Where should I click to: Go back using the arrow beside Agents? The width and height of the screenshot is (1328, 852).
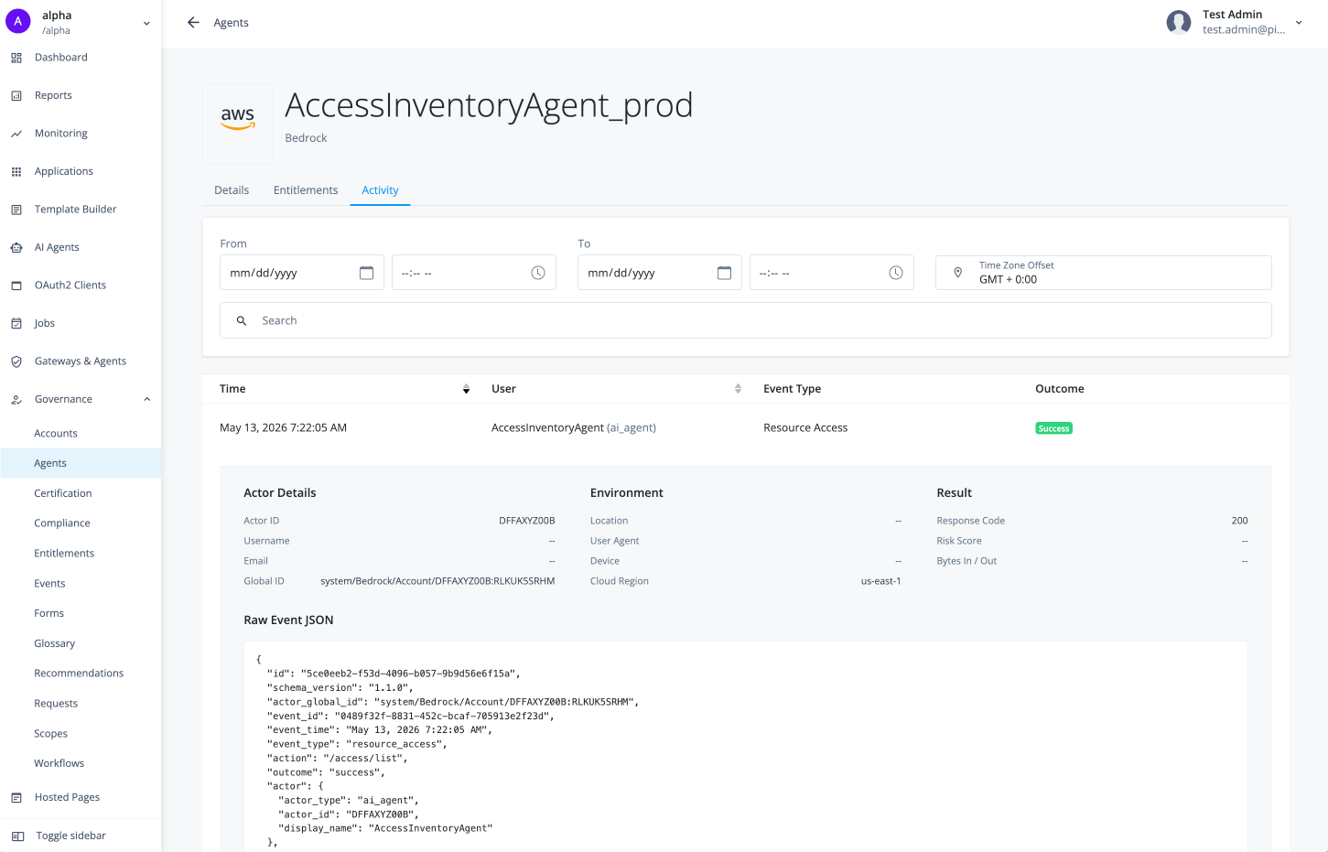(193, 23)
